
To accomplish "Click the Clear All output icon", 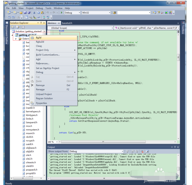I will 142,151.
